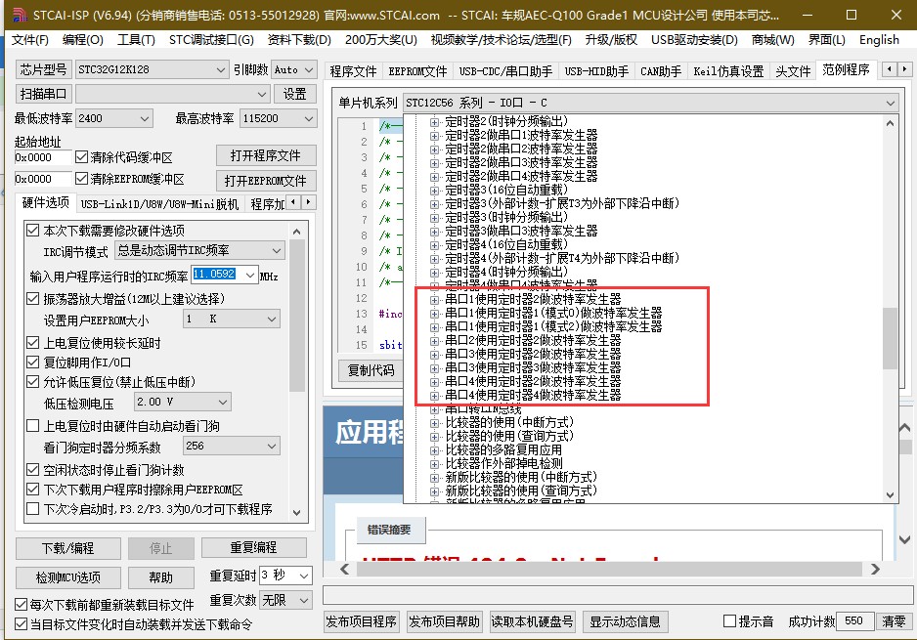Click the program start address 0x0000 field
Viewport: 917px width, 640px height.
tap(43, 157)
